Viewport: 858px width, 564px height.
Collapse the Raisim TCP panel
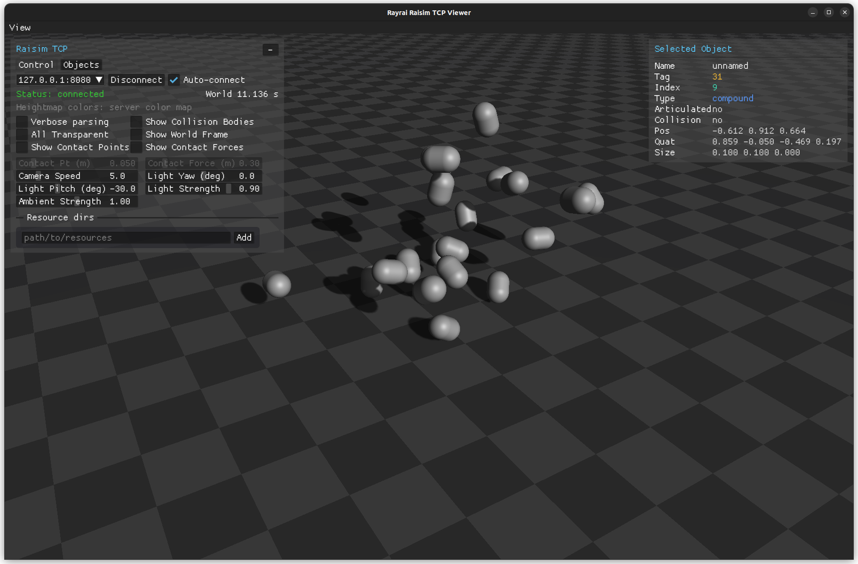coord(270,49)
